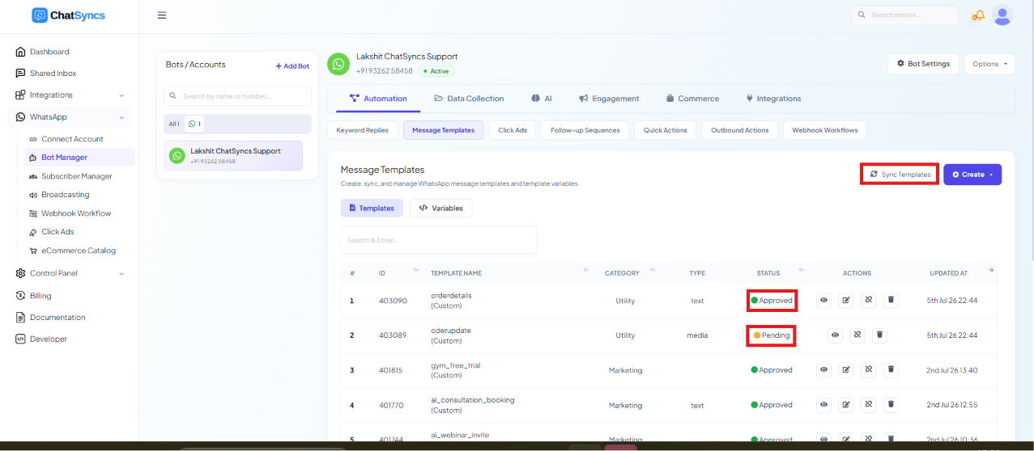The width and height of the screenshot is (1034, 451).
Task: Open the Developer page
Action: 49,339
